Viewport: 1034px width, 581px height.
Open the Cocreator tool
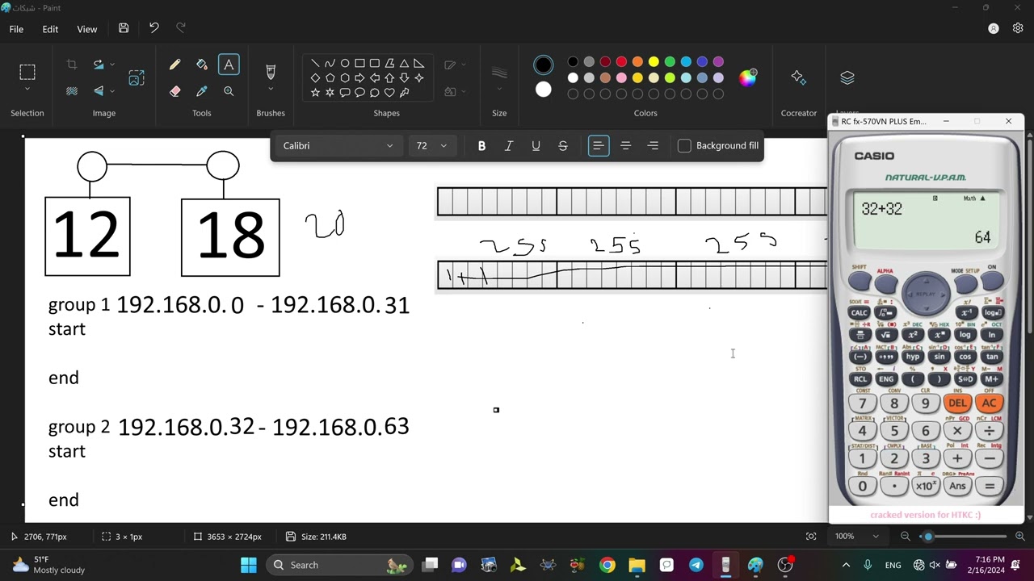798,78
